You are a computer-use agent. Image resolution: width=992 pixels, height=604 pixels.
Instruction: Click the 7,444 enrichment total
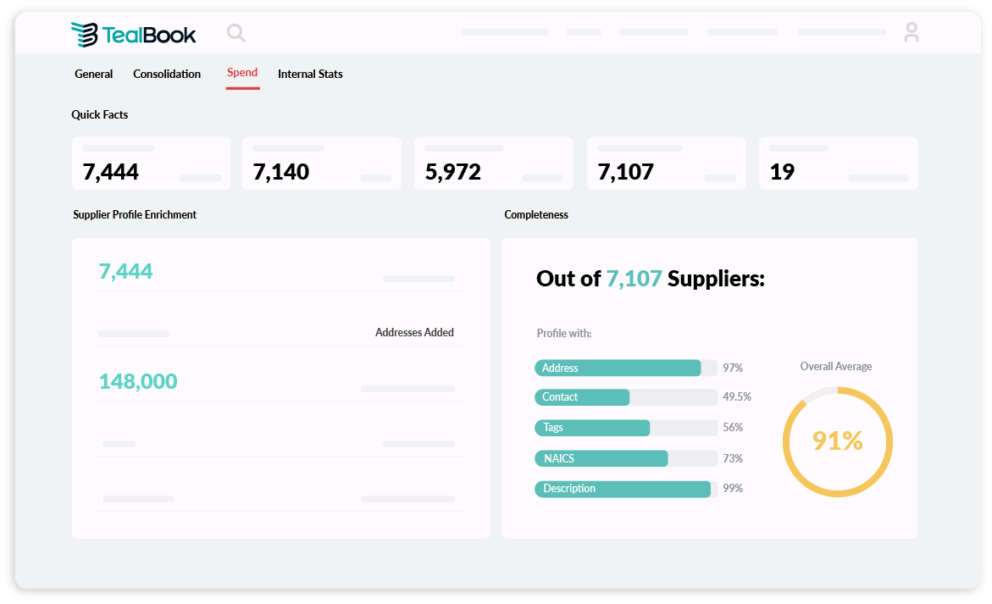pyautogui.click(x=126, y=270)
